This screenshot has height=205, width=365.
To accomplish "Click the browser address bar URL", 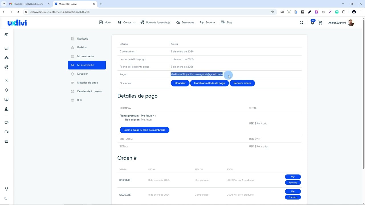I will tap(60, 12).
